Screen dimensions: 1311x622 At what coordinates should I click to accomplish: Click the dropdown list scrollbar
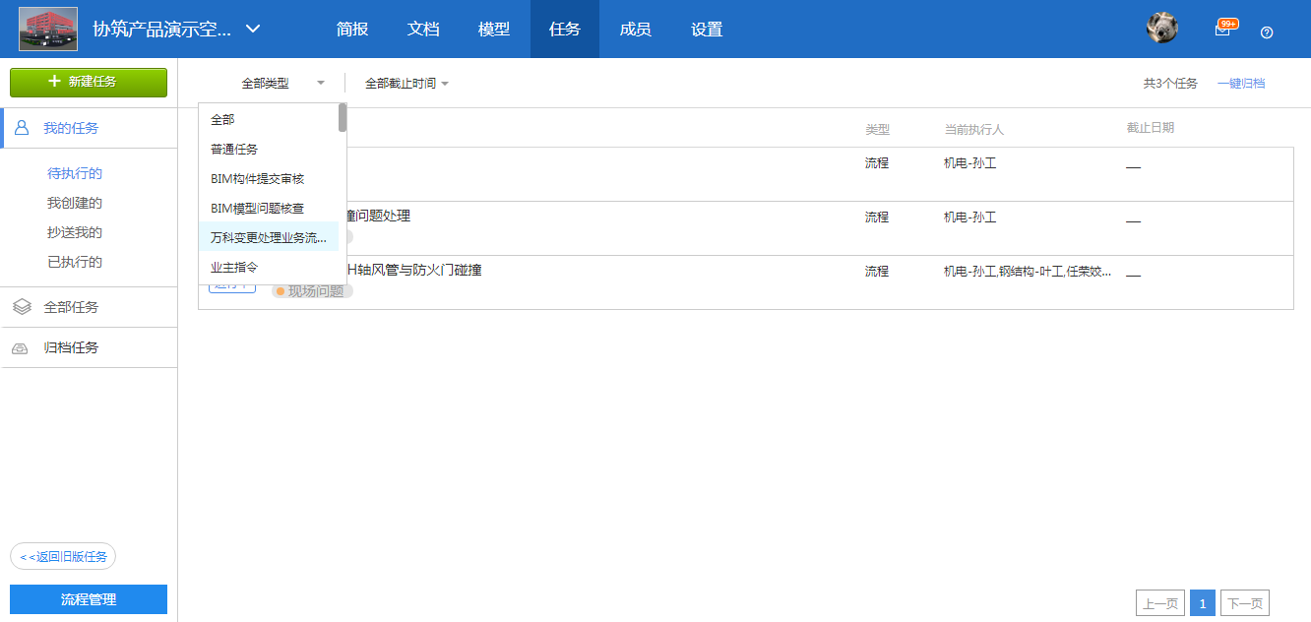pyautogui.click(x=343, y=117)
